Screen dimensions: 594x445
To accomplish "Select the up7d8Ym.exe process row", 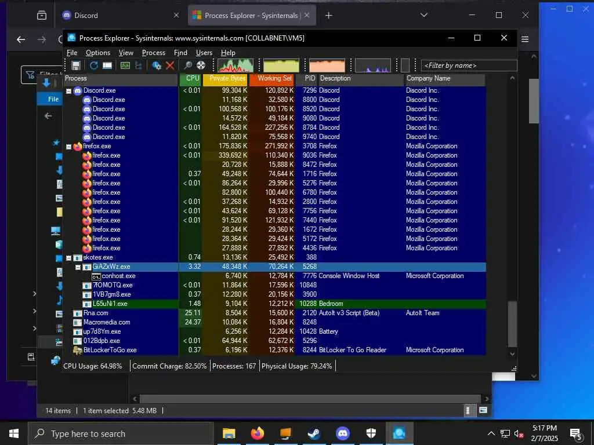I will click(274, 331).
